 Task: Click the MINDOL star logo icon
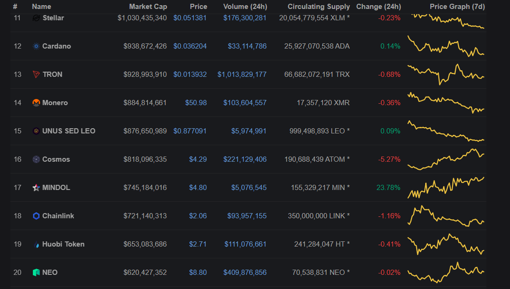pos(36,188)
